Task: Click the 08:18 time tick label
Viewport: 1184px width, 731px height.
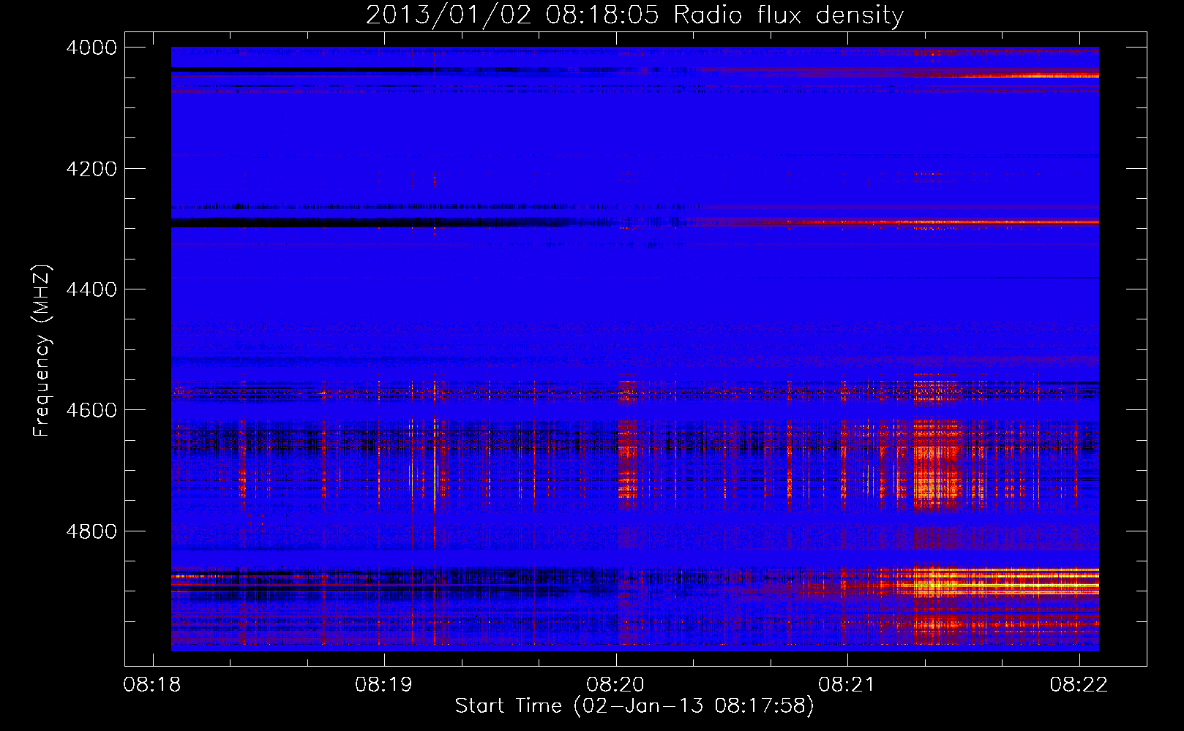Action: (152, 685)
